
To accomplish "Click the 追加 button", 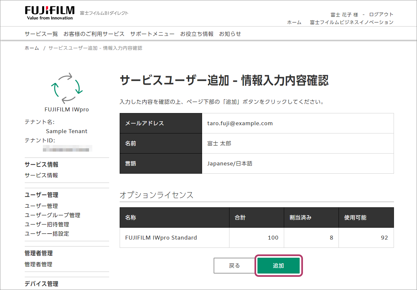I will tap(279, 266).
